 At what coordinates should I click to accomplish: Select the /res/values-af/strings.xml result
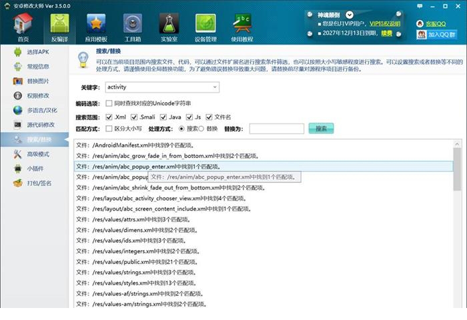264,293
